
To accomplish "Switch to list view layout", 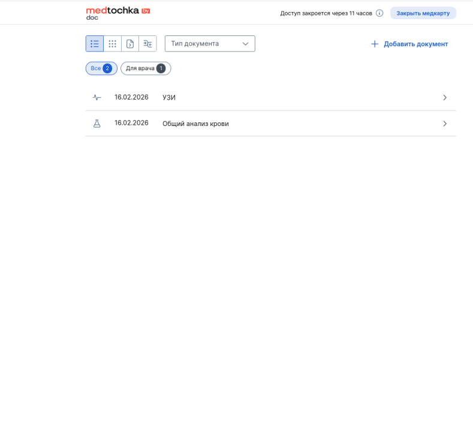I will click(x=95, y=44).
